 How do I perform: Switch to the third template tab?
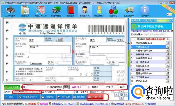coord(162,21)
